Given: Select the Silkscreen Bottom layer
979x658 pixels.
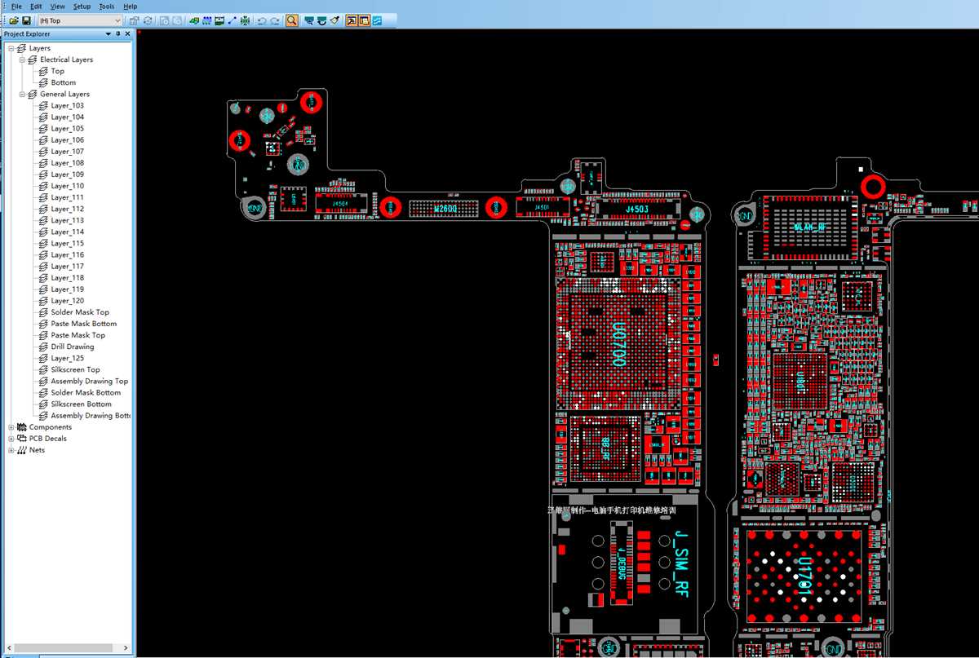Looking at the screenshot, I should (x=81, y=404).
